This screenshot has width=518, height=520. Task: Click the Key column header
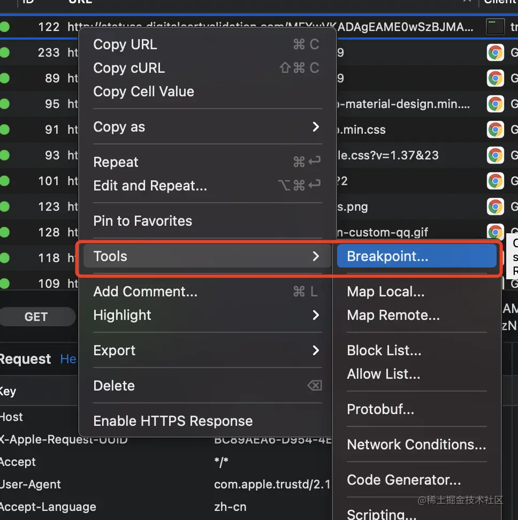pos(8,391)
